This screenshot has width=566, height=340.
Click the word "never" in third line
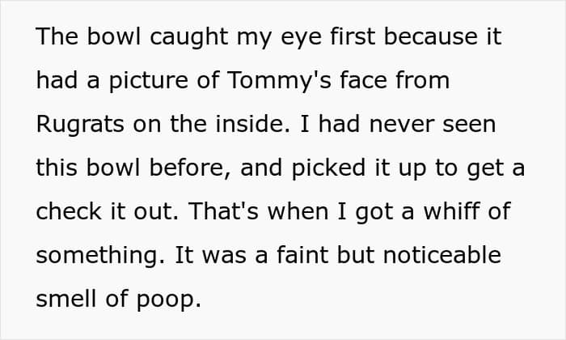pyautogui.click(x=402, y=125)
